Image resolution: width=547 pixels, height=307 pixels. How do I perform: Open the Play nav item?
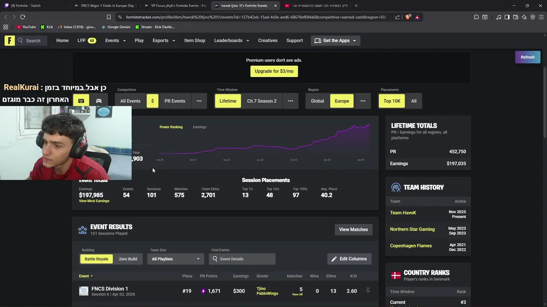click(139, 41)
